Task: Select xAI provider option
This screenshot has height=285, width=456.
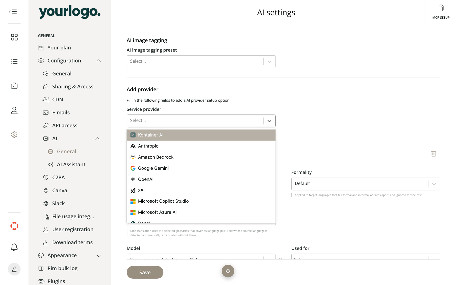Action: tap(201, 190)
